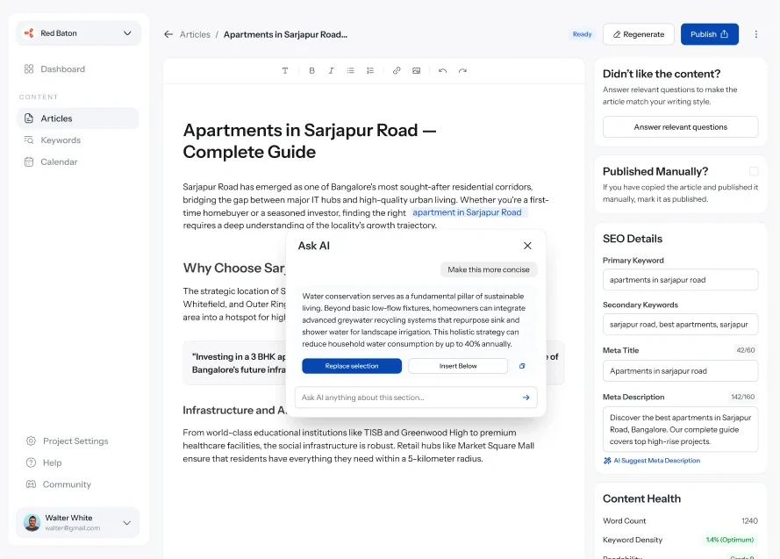Undo the last edit

click(443, 70)
